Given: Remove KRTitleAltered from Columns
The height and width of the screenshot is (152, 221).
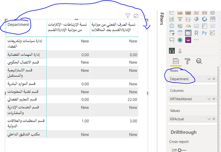Looking at the screenshot, I should (x=214, y=99).
